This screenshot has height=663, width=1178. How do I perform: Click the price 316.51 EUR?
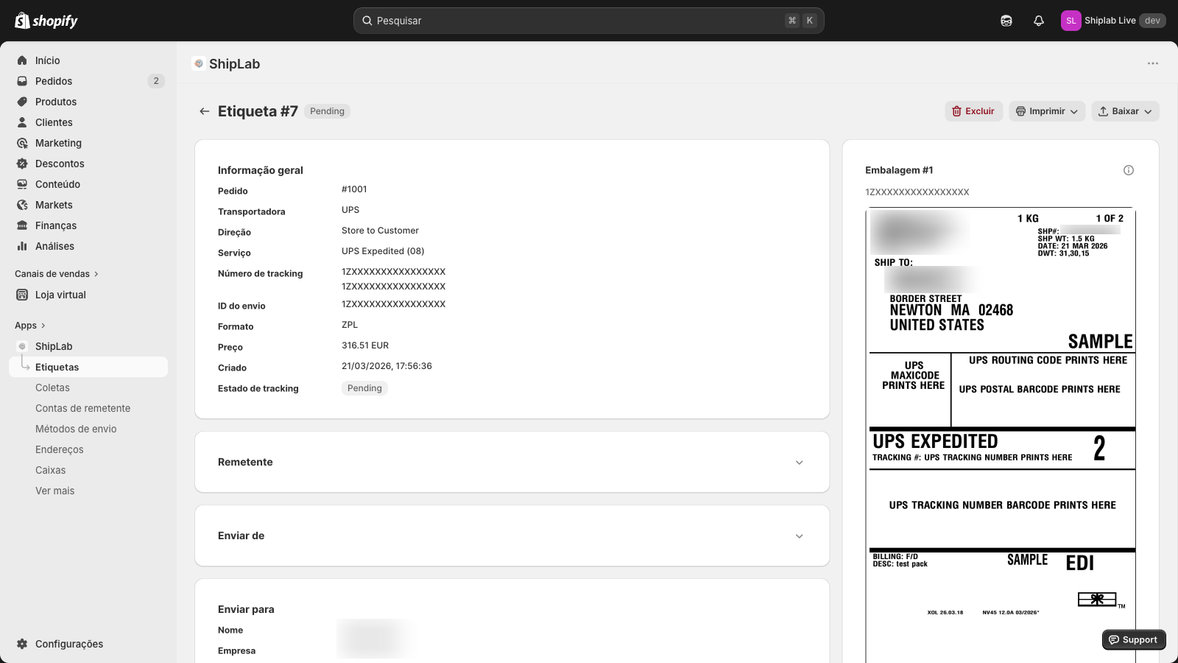pyautogui.click(x=365, y=345)
